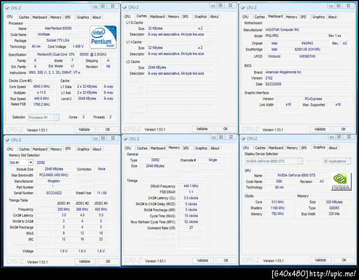The image size is (359, 280).
Task: Open the Graphics tab in the SPD window
Action: coord(83,149)
